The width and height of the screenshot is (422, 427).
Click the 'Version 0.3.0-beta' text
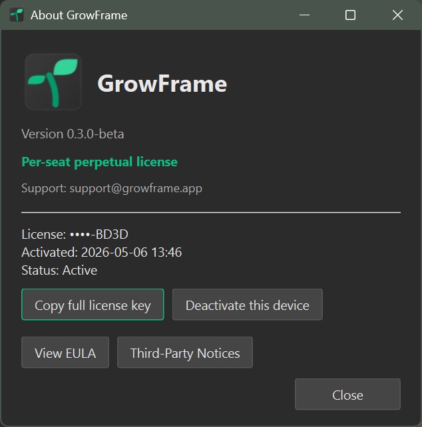pyautogui.click(x=73, y=134)
